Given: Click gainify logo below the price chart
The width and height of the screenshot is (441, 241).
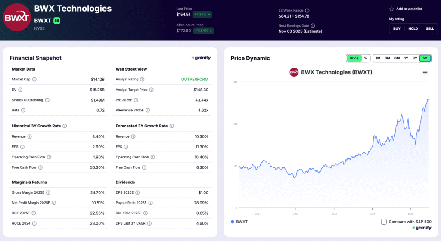Looking at the screenshot, I should pyautogui.click(x=422, y=228).
